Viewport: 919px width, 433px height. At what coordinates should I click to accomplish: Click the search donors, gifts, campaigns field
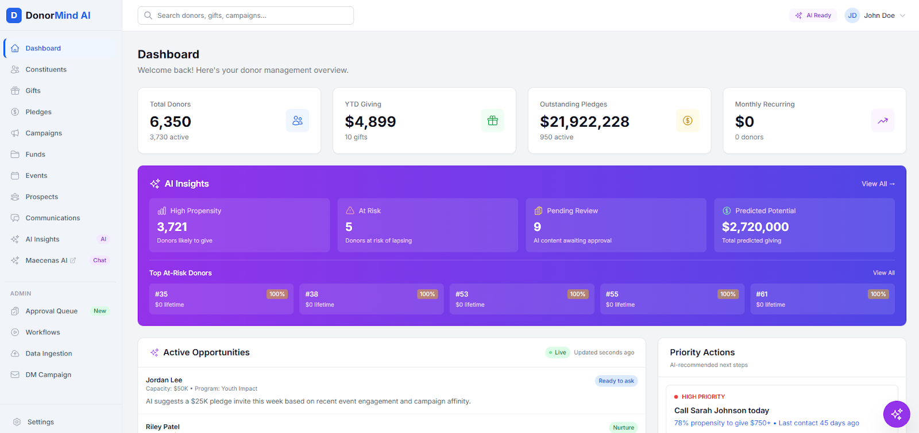(246, 15)
